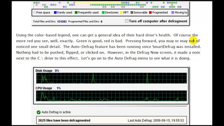The height and width of the screenshot is (126, 224).
Task: Click the 'Total Files and Dirs:' label
Action: coord(44,21)
